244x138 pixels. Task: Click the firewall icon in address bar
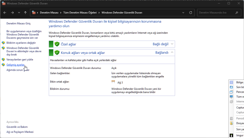[34, 12]
